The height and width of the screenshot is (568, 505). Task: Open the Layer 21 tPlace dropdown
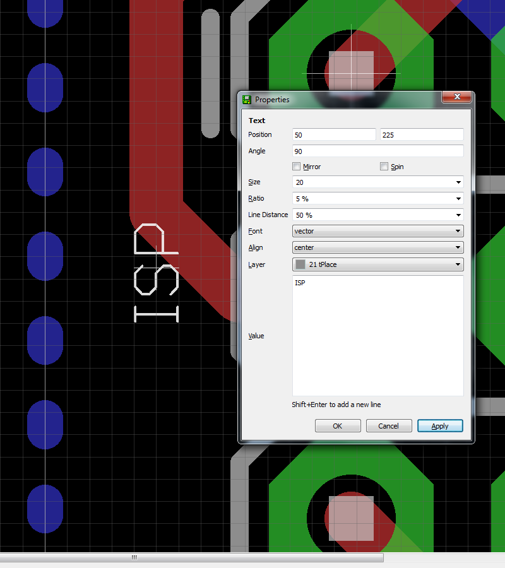point(378,264)
